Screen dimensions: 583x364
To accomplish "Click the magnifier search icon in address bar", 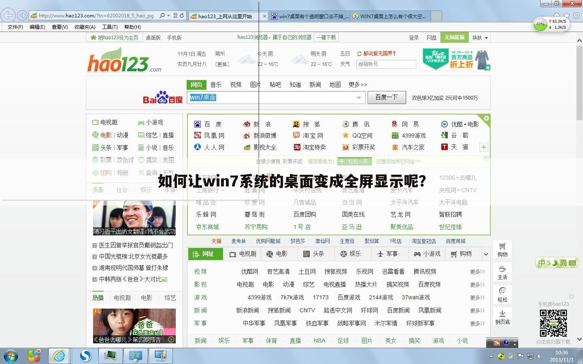I will click(162, 16).
